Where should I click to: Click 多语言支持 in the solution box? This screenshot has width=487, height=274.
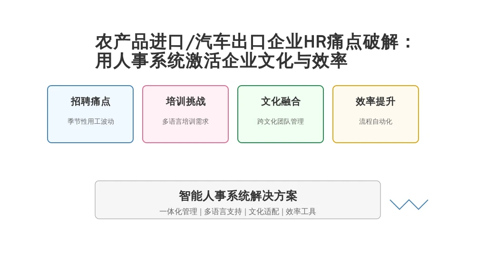click(223, 212)
